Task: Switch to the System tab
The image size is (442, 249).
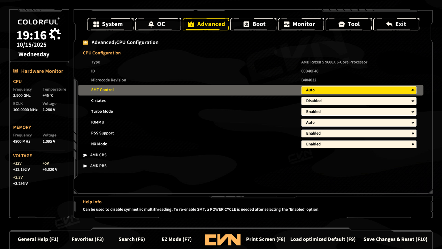Action: 110,24
